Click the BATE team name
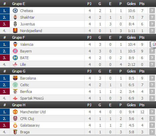This screenshot has height=136, width=156. (24, 58)
